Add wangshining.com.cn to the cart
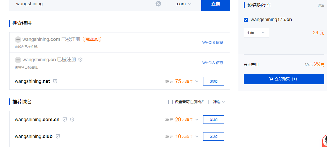The height and width of the screenshot is (147, 327). (213, 120)
